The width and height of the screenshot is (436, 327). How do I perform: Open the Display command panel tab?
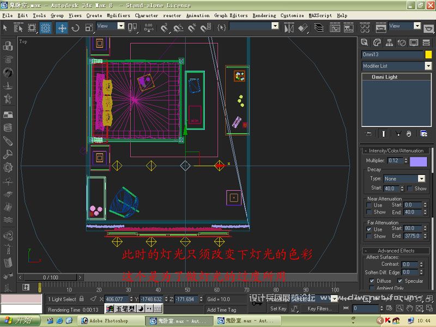pos(414,43)
